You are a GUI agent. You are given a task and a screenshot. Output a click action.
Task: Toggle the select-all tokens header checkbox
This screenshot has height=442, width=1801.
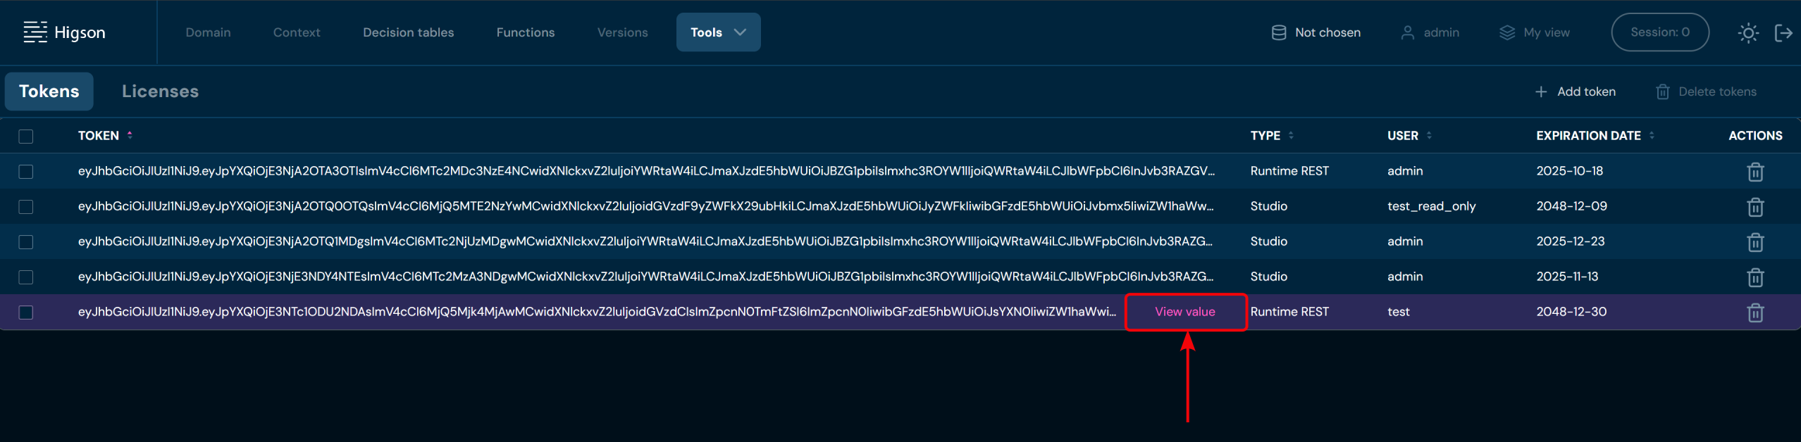pyautogui.click(x=26, y=137)
